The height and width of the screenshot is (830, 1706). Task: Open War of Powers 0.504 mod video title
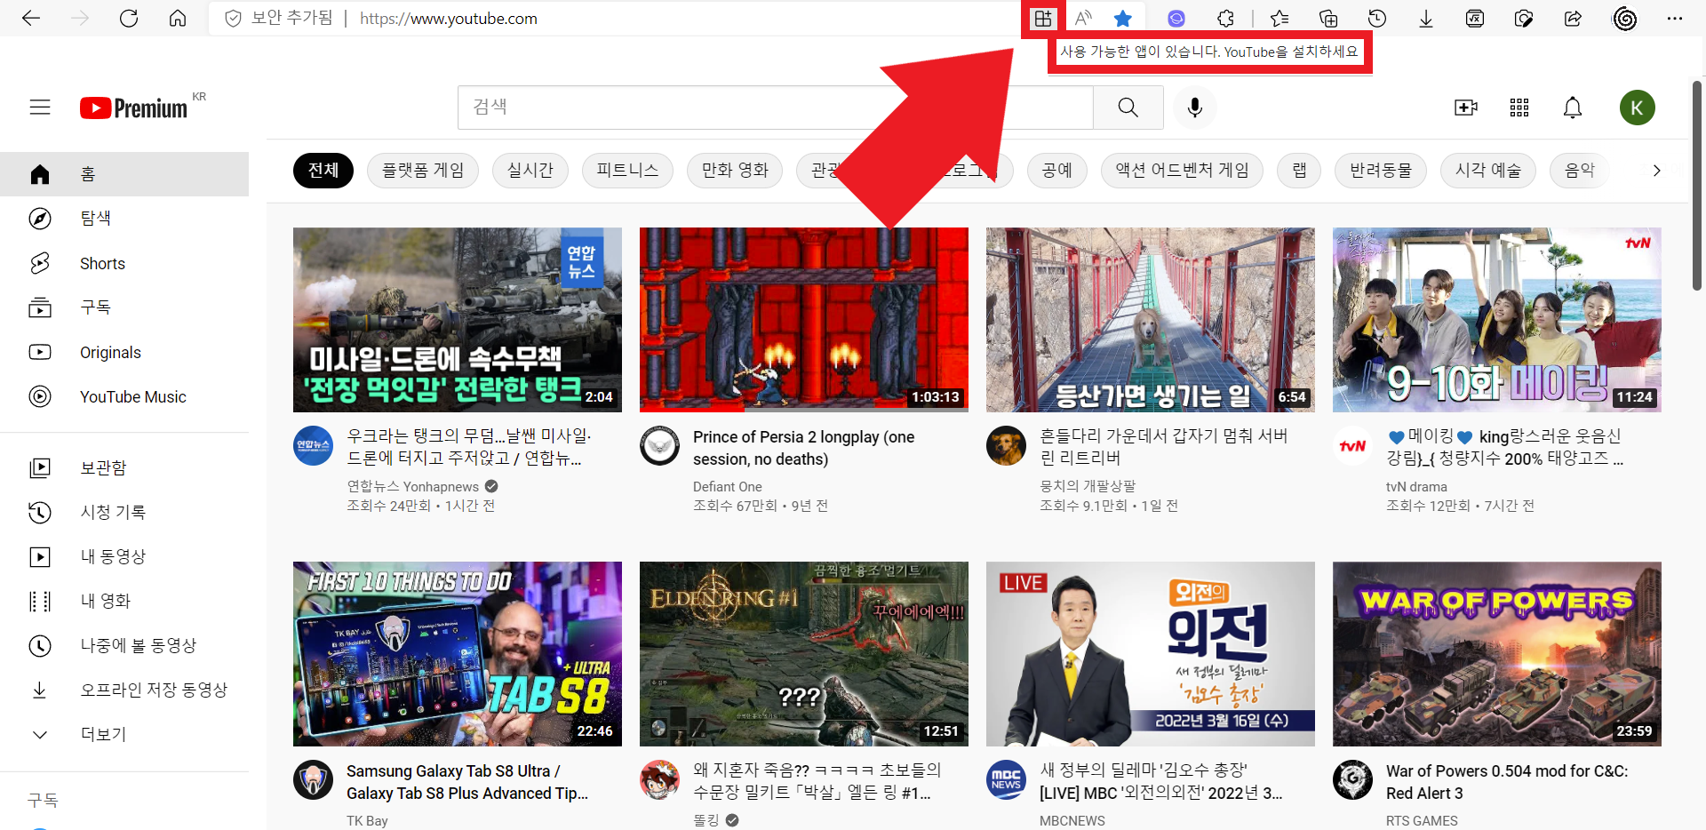[1507, 782]
